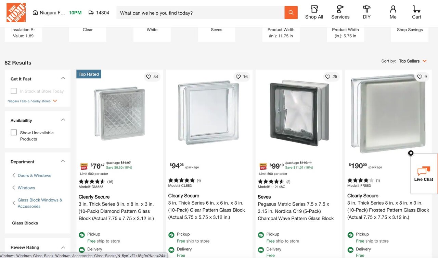Open the Pegasus Nordica Charcoal Wave product link
The width and height of the screenshot is (438, 258).
coord(296,211)
